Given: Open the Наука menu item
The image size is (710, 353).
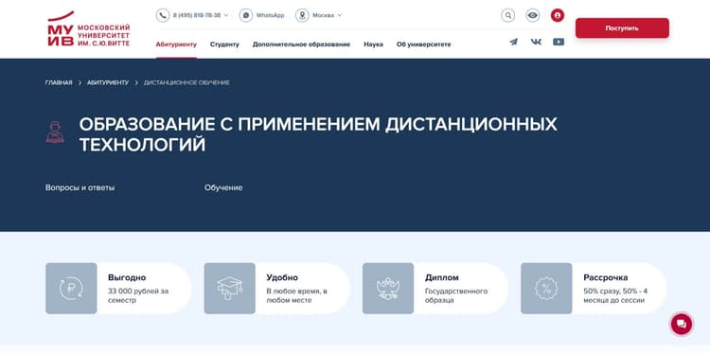Looking at the screenshot, I should pos(374,44).
